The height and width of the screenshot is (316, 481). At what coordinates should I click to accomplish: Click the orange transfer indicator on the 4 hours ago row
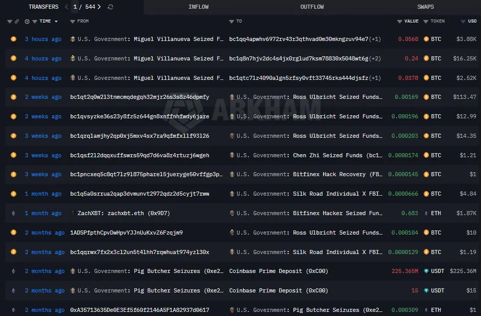(13, 58)
